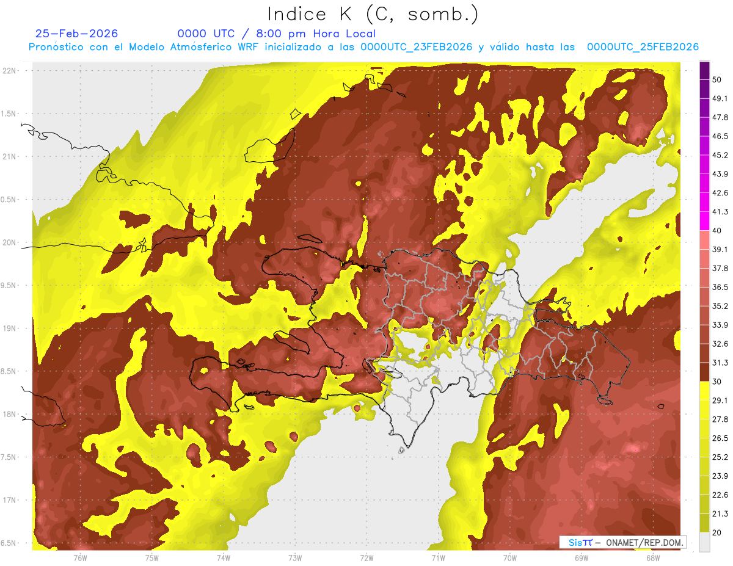Image resolution: width=733 pixels, height=566 pixels.
Task: Click the "21N" latitude label
Action: [x=10, y=156]
